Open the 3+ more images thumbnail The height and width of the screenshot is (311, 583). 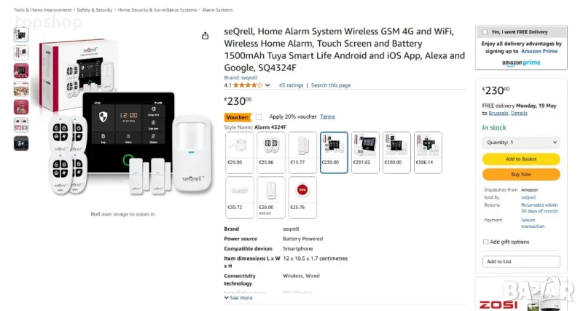click(x=21, y=143)
